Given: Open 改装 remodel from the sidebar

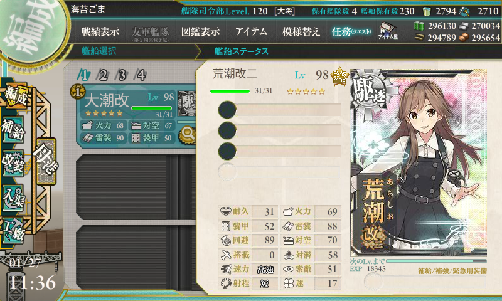Looking at the screenshot, I should click(13, 163).
